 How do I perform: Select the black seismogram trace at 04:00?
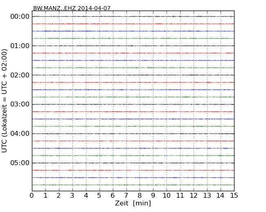click(133, 134)
